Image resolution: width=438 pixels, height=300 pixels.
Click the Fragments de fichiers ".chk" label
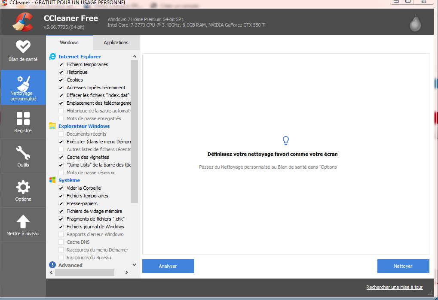coord(95,219)
